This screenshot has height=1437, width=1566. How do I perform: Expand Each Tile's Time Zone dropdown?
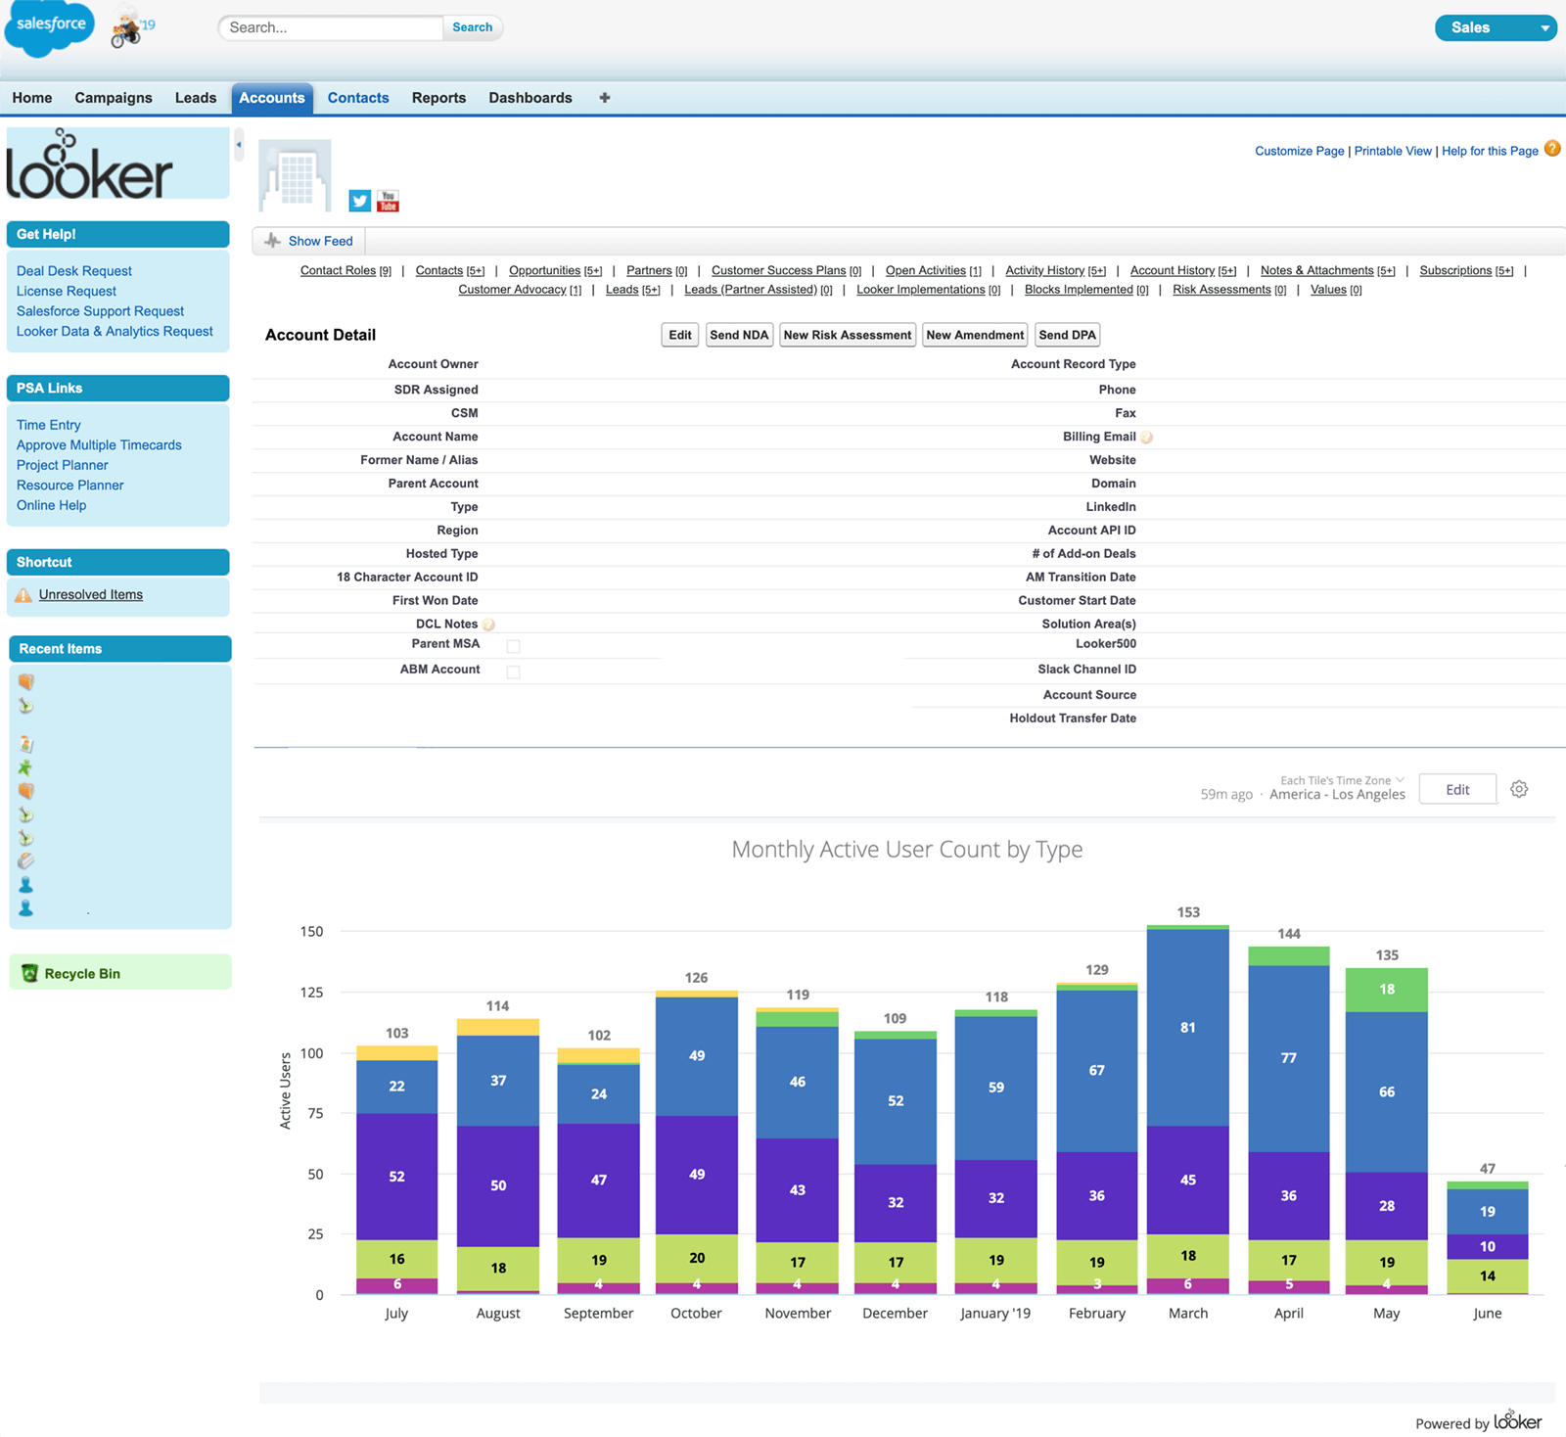1343,780
